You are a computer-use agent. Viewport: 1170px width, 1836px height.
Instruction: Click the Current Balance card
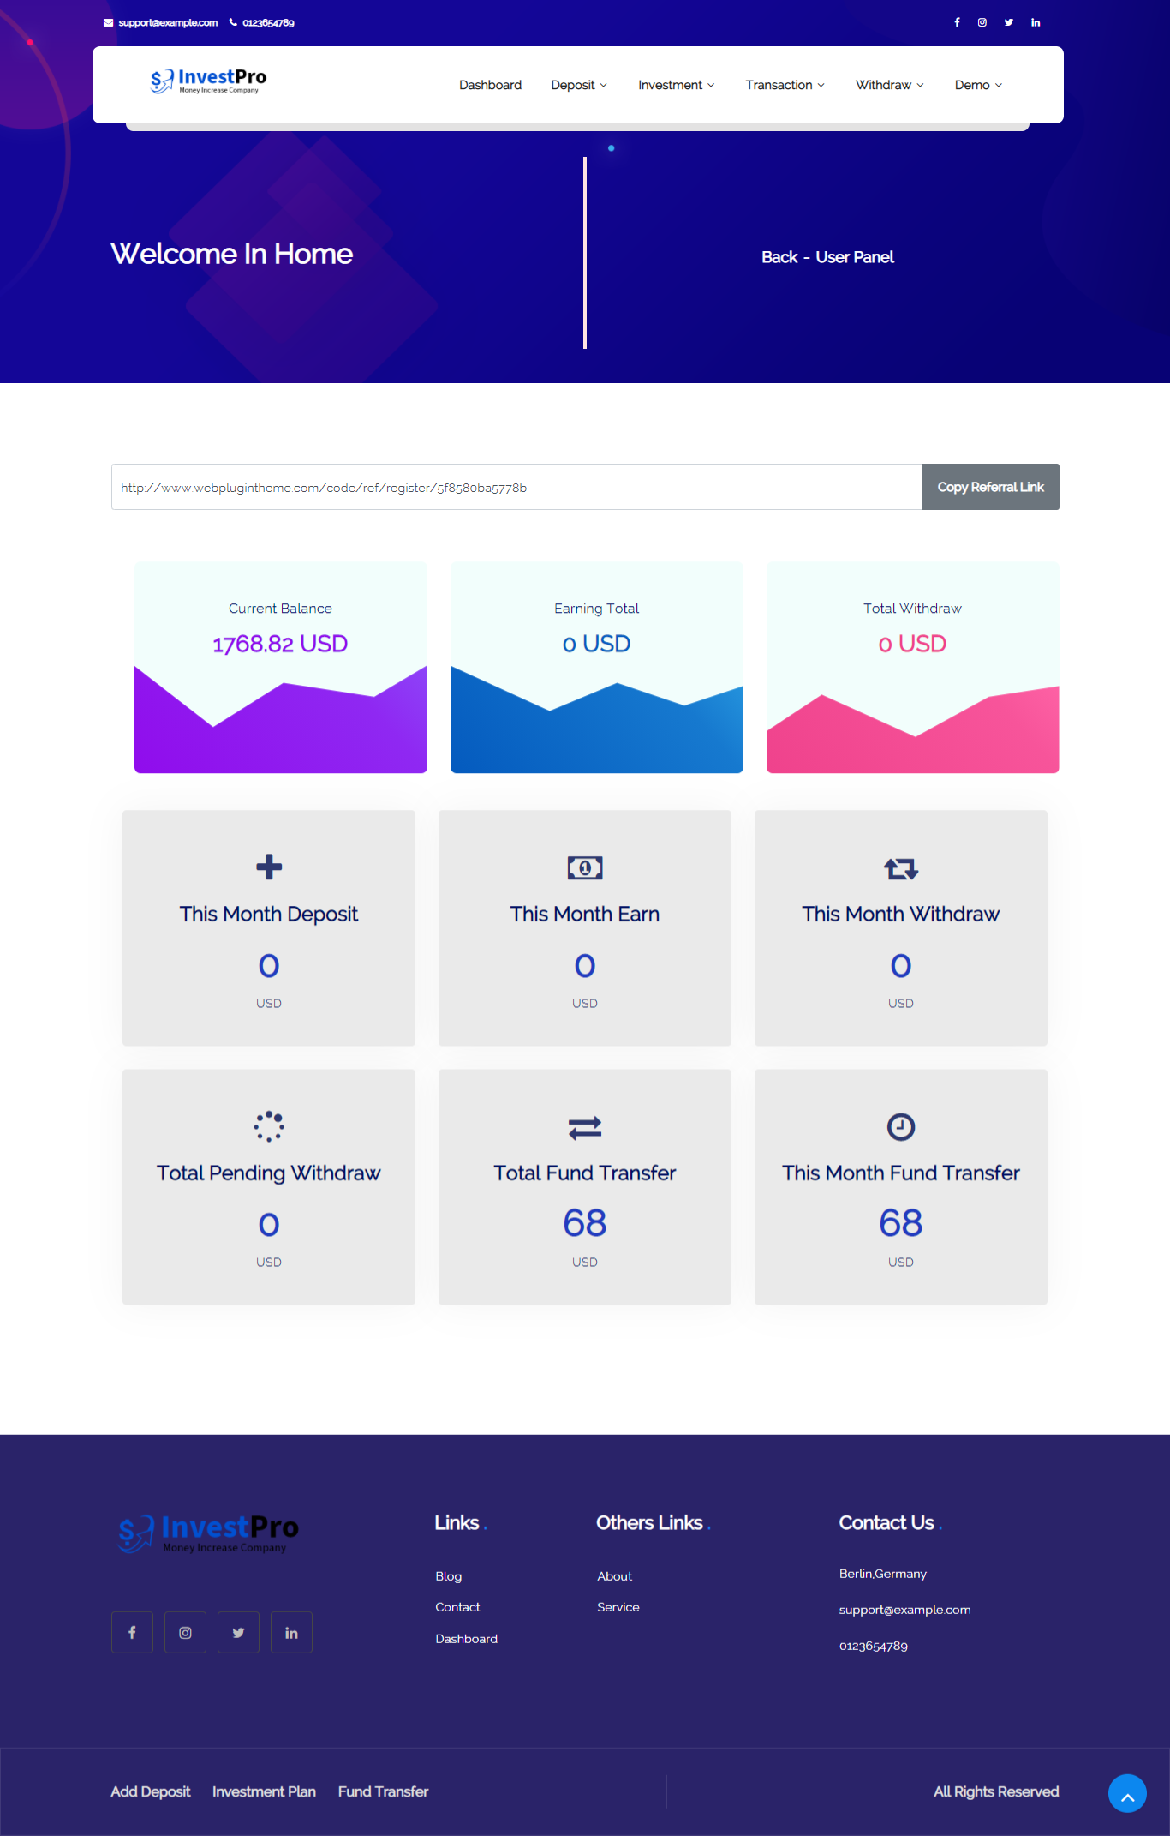point(280,667)
